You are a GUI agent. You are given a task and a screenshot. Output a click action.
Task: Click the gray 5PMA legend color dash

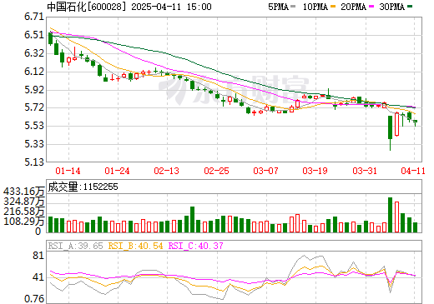(x=293, y=7)
